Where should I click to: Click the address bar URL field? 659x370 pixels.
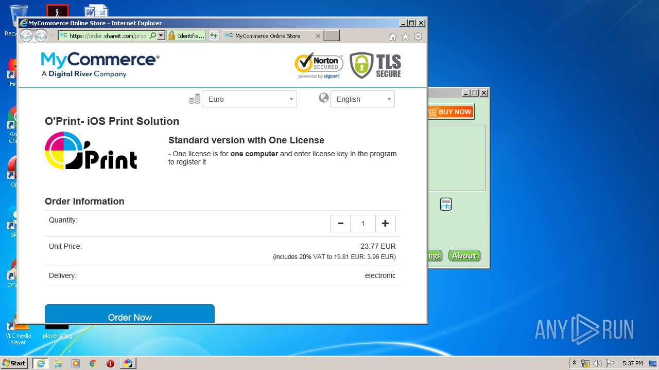(108, 36)
